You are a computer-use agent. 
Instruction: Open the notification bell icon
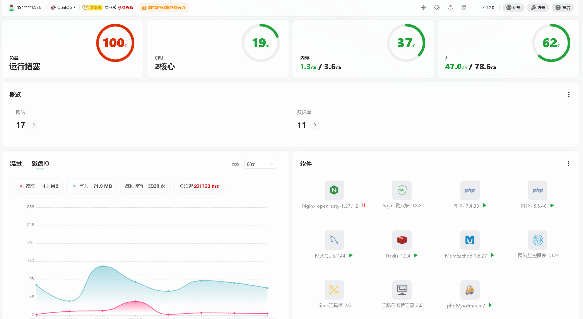(x=450, y=7)
